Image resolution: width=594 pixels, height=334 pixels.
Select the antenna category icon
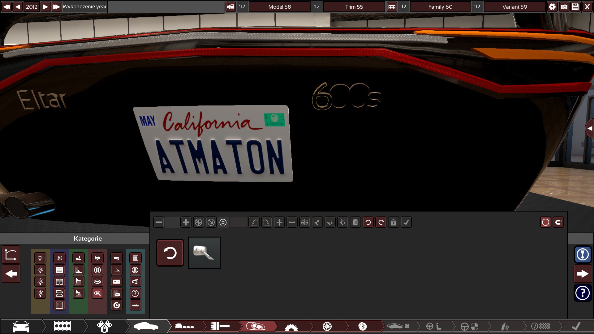117,270
